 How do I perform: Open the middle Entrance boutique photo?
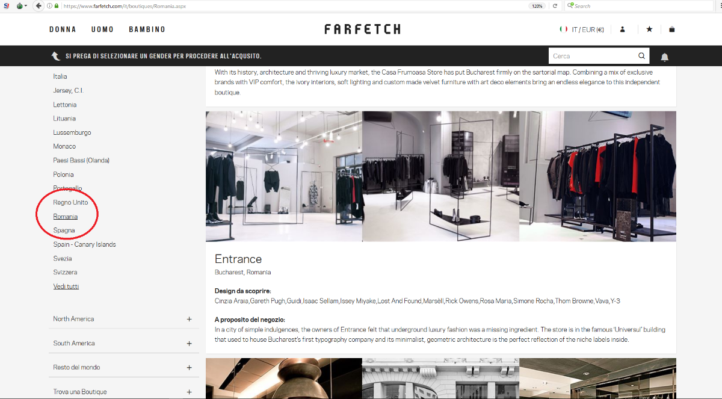440,176
